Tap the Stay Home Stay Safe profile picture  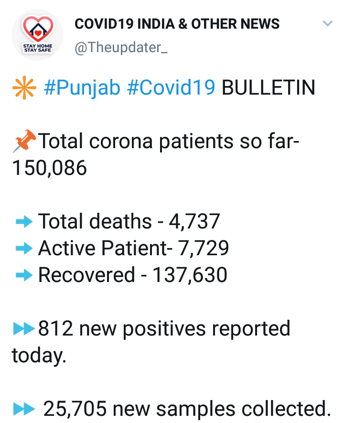tap(37, 35)
